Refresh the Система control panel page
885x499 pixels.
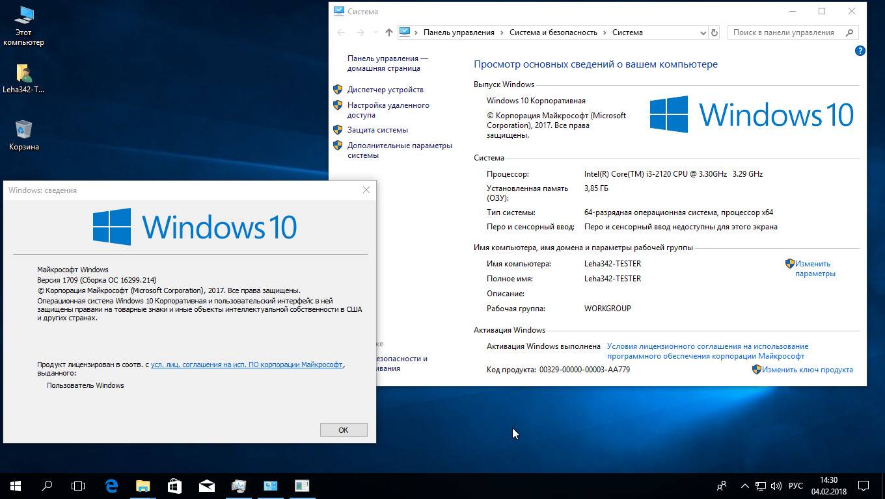[715, 32]
